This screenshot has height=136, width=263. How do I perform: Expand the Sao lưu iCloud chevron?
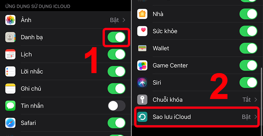[x=256, y=117]
